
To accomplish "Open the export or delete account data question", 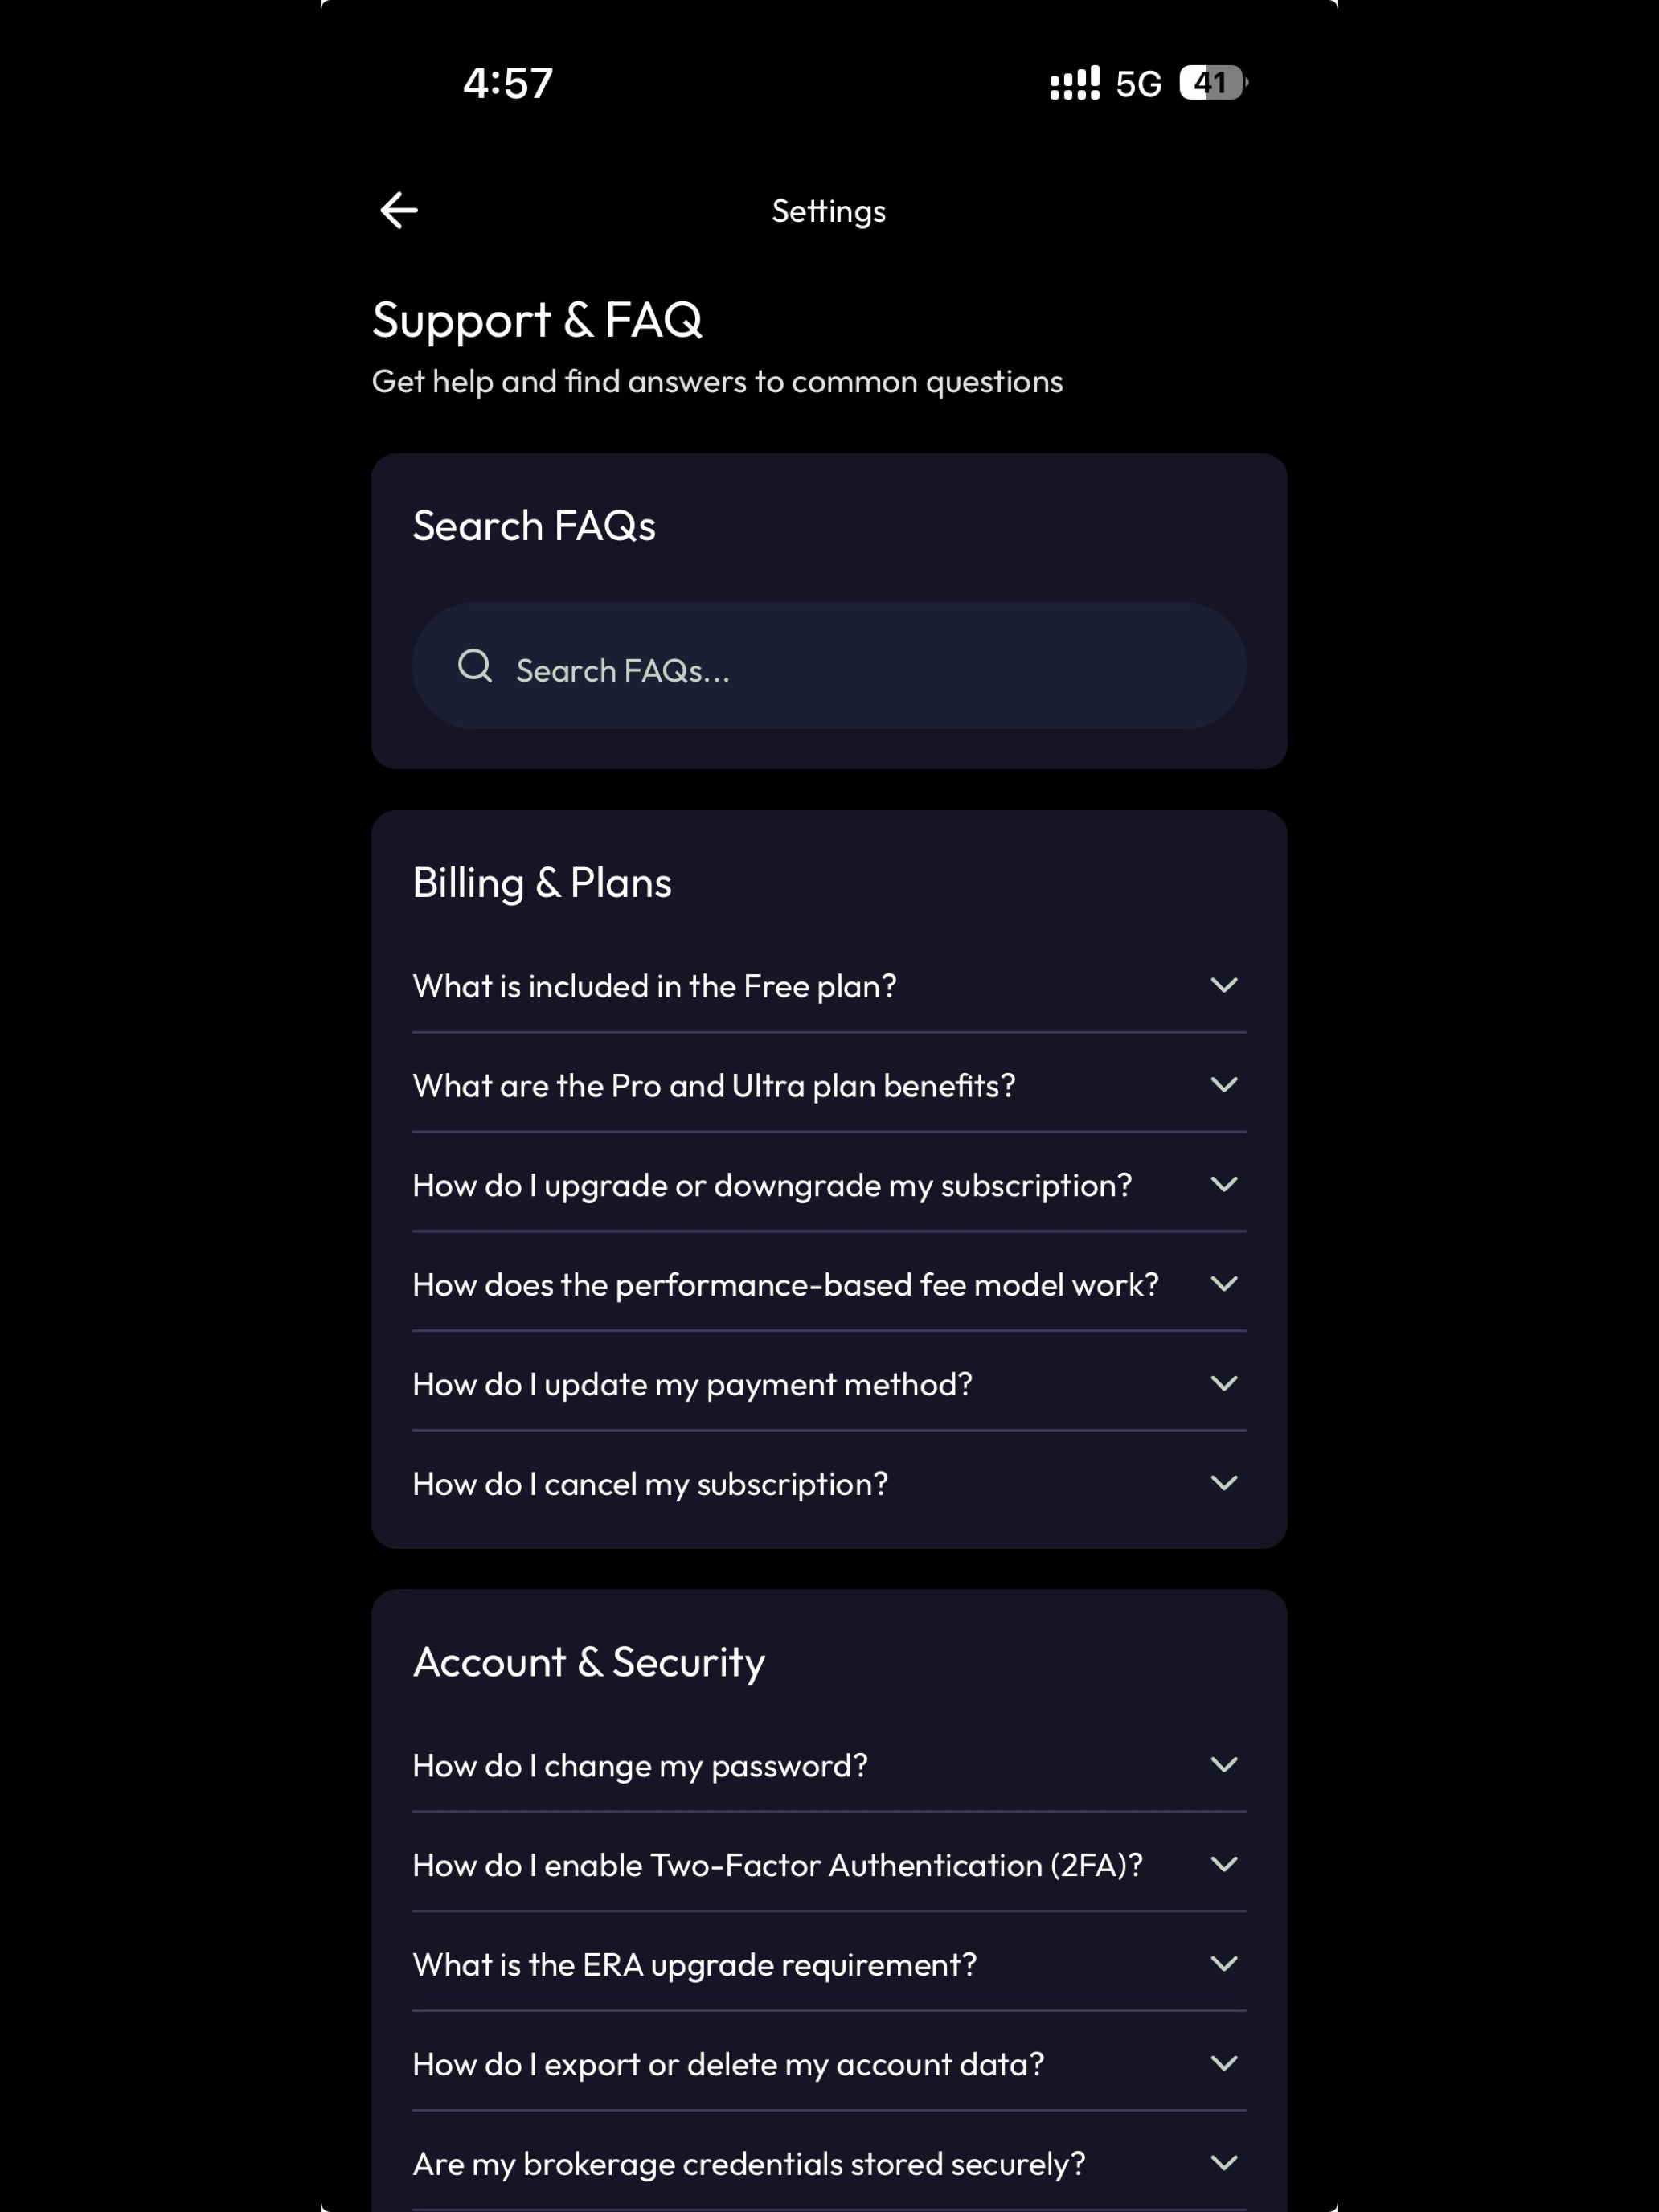I will [829, 2063].
